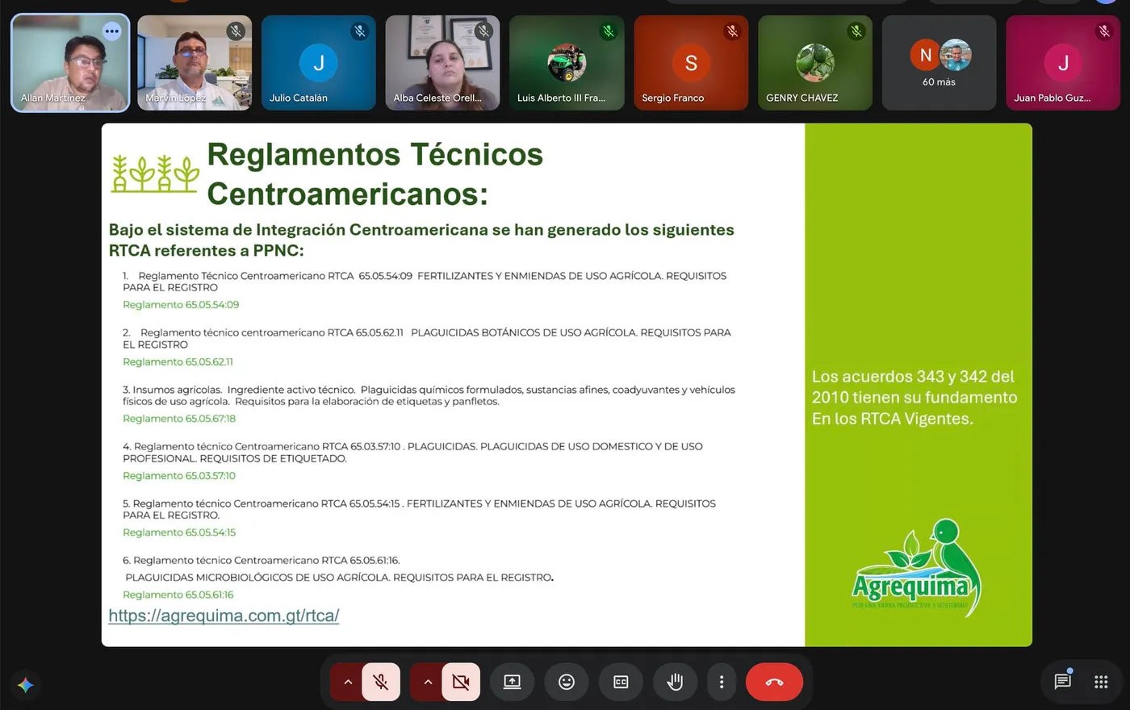Turn on the camera
The width and height of the screenshot is (1130, 710).
coord(461,682)
